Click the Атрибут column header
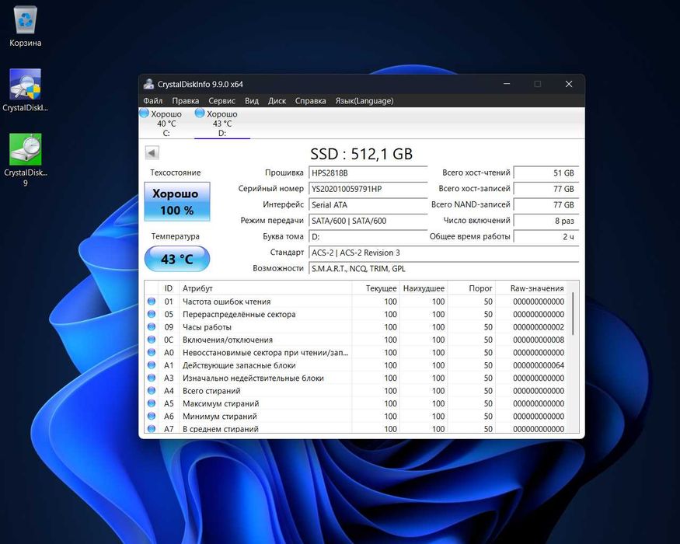This screenshot has height=544, width=680. click(266, 288)
